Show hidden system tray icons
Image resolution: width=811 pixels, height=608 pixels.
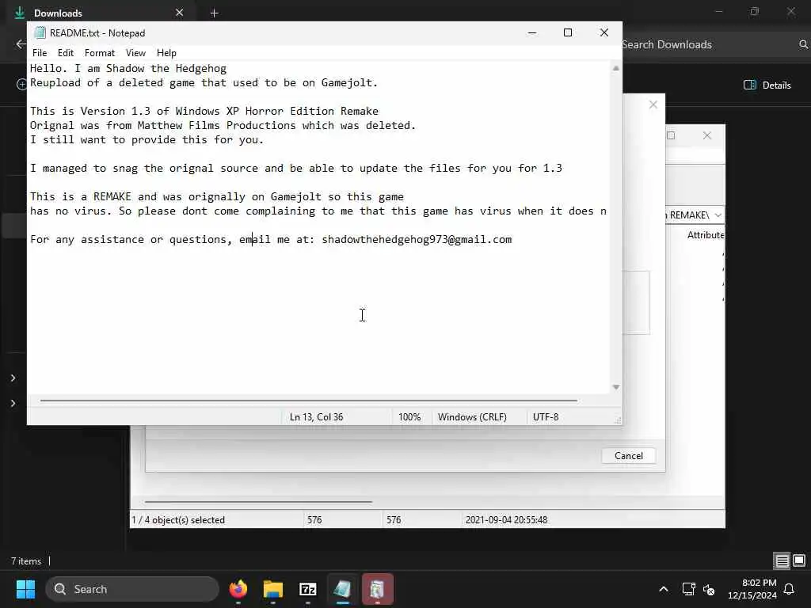point(663,589)
